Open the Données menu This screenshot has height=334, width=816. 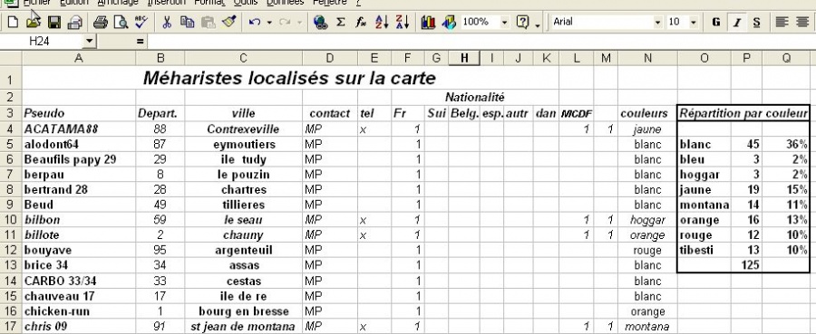(286, 3)
